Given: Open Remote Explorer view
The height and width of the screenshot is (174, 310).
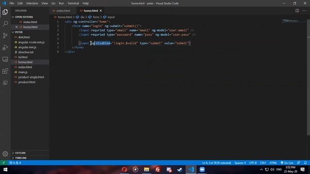Looking at the screenshot, I should tap(5, 59).
